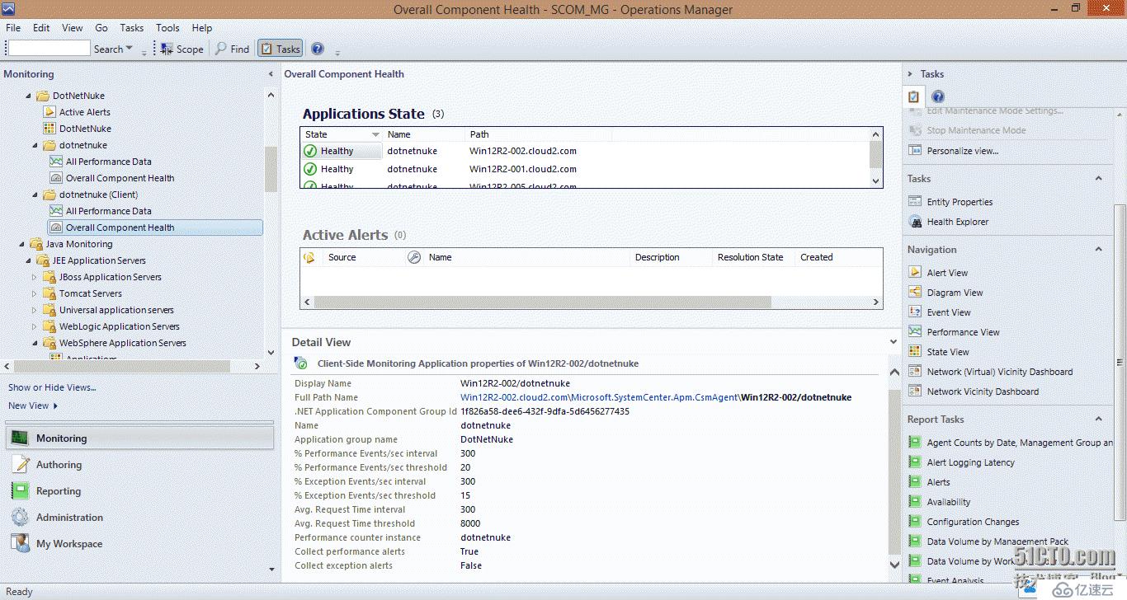Select the Monitoring workspace button
Viewport: 1127px width, 600px height.
pos(140,438)
